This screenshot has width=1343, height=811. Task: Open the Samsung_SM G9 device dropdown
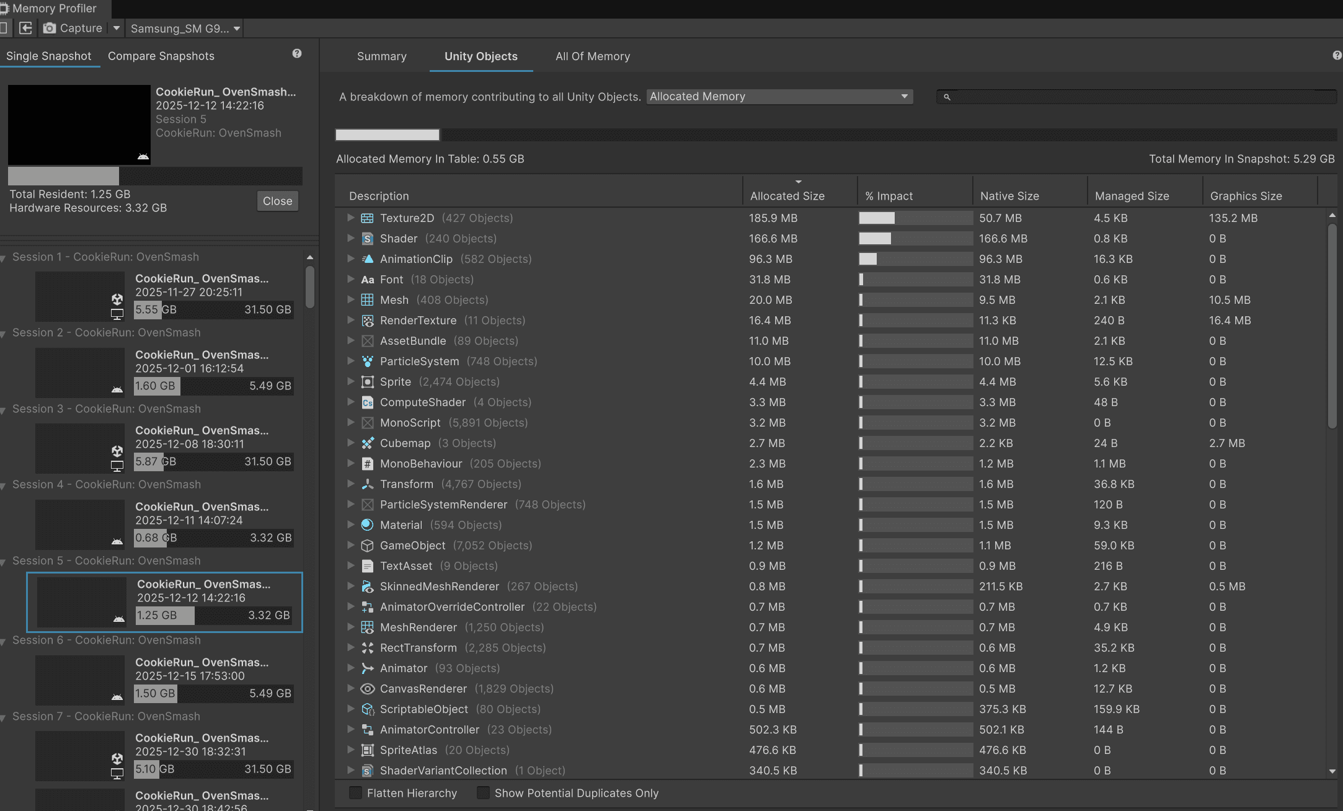(x=184, y=29)
